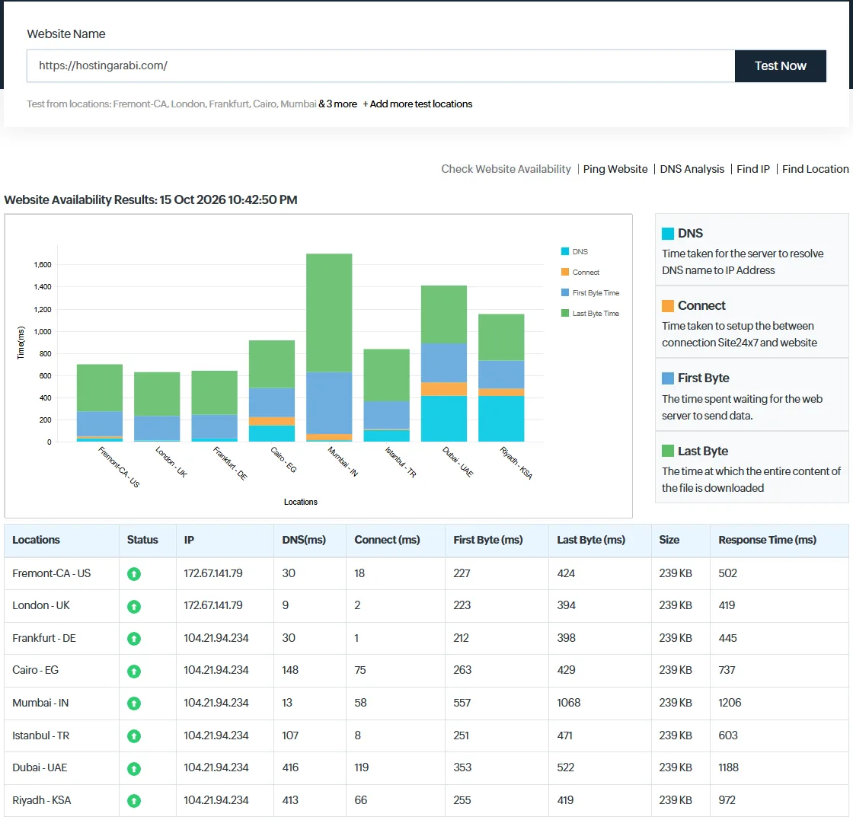The height and width of the screenshot is (820, 853).
Task: Click the Fremont-CA - US bar in the chart
Action: click(x=100, y=403)
